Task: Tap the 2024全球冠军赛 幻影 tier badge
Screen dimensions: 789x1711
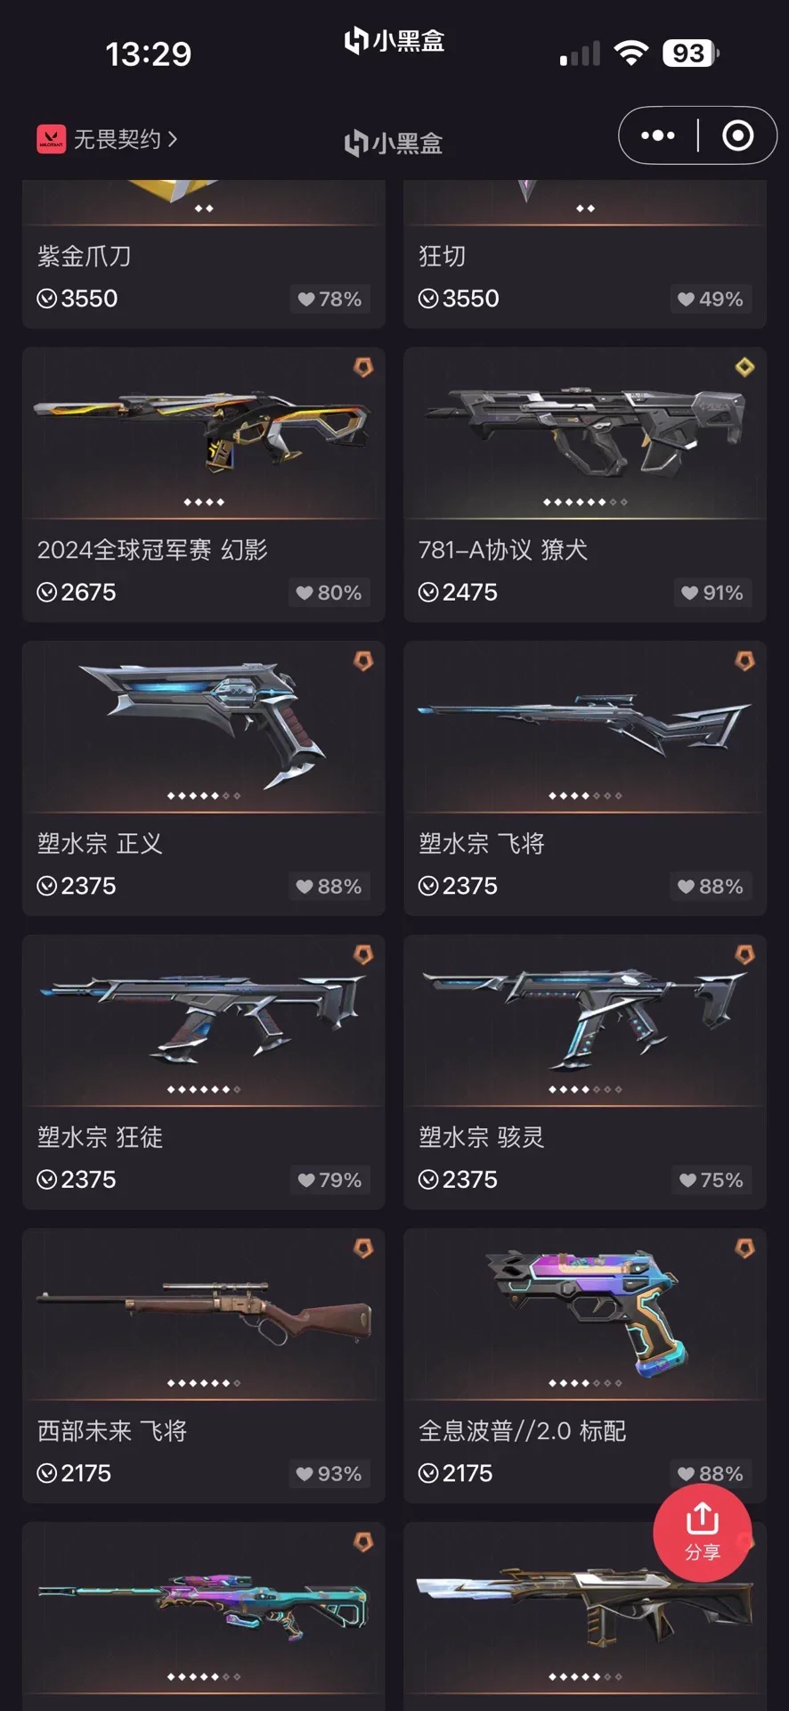Action: [363, 367]
